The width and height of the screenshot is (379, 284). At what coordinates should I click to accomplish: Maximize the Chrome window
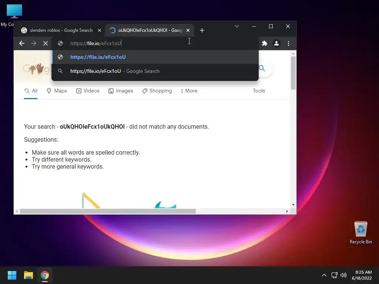[x=271, y=26]
